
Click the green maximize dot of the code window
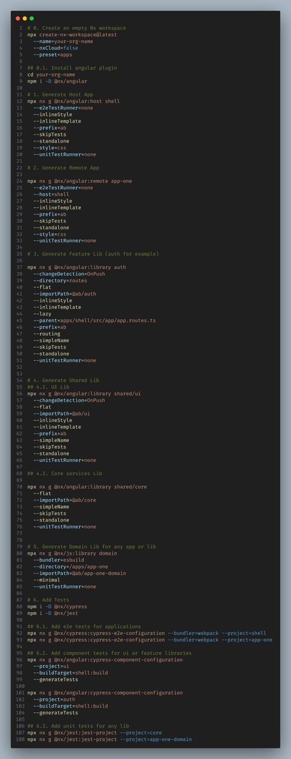click(x=32, y=18)
